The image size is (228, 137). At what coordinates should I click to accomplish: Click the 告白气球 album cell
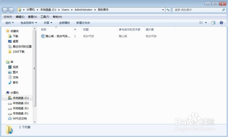(151, 36)
